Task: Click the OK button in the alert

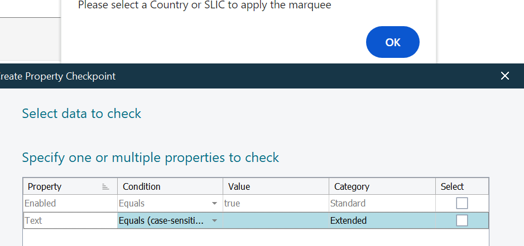Action: click(x=392, y=42)
